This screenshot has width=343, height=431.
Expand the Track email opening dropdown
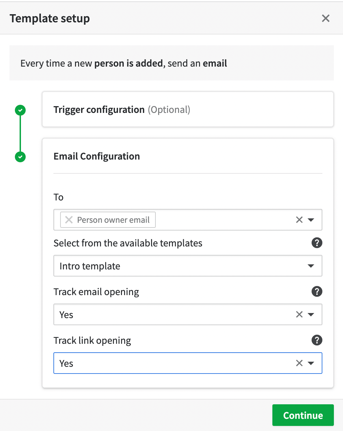coord(311,314)
